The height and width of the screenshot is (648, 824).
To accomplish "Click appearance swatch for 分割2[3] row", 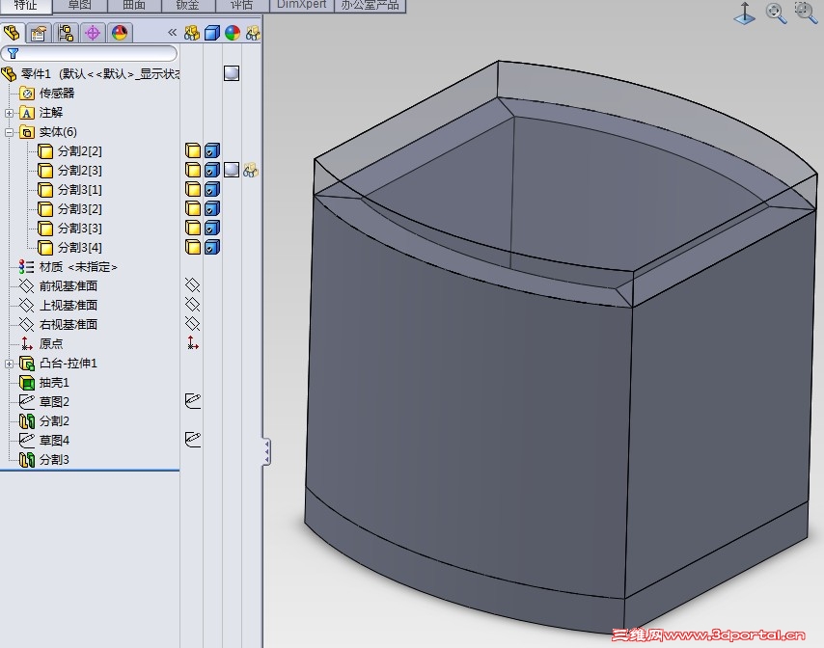I will (232, 170).
